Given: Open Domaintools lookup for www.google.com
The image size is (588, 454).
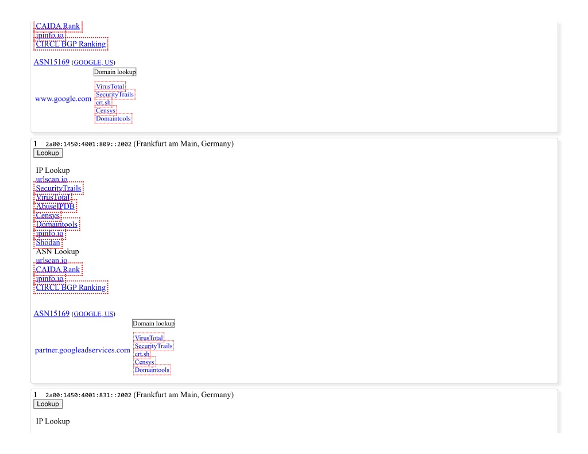Looking at the screenshot, I should click(x=113, y=118).
